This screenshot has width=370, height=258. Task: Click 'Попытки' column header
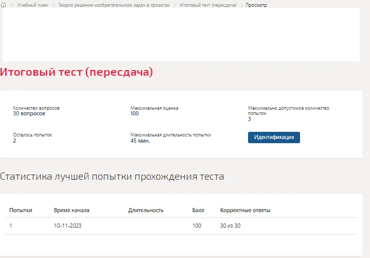click(x=21, y=210)
